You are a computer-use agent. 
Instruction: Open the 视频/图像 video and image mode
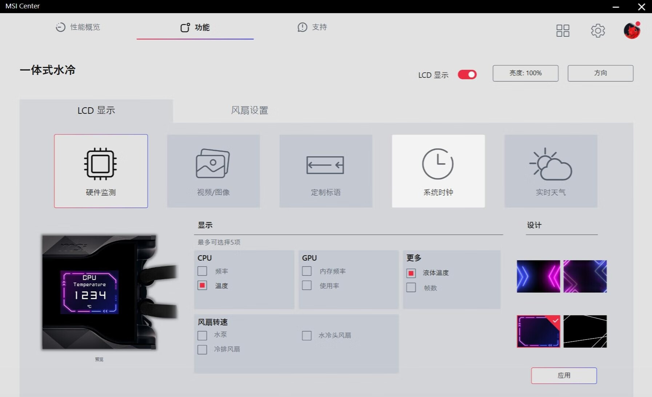point(213,164)
